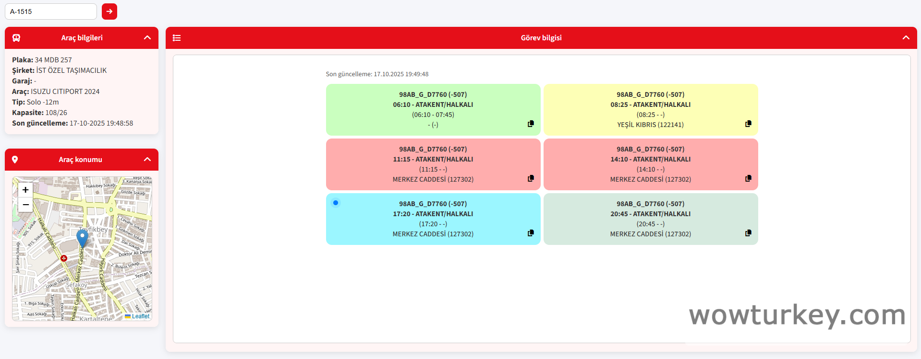This screenshot has height=359, width=921.
Task: Collapse the Görev bilgisi panel
Action: click(906, 38)
